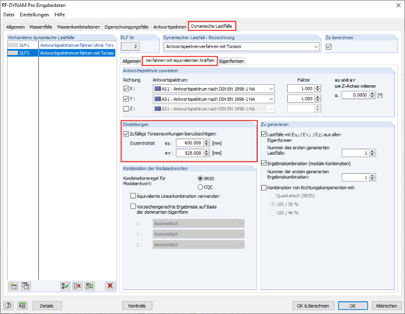Select DLF1 'Antwortspektrenverfahren ohne Tors' row
The image size is (405, 314).
click(x=61, y=45)
